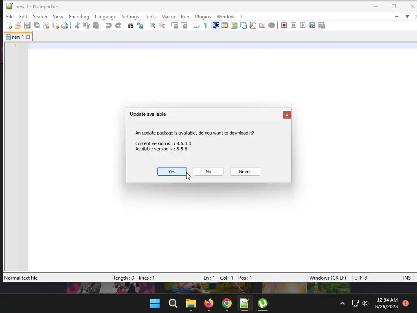Viewport: 417px width, 313px height.
Task: Open the Search menu
Action: coord(40,16)
